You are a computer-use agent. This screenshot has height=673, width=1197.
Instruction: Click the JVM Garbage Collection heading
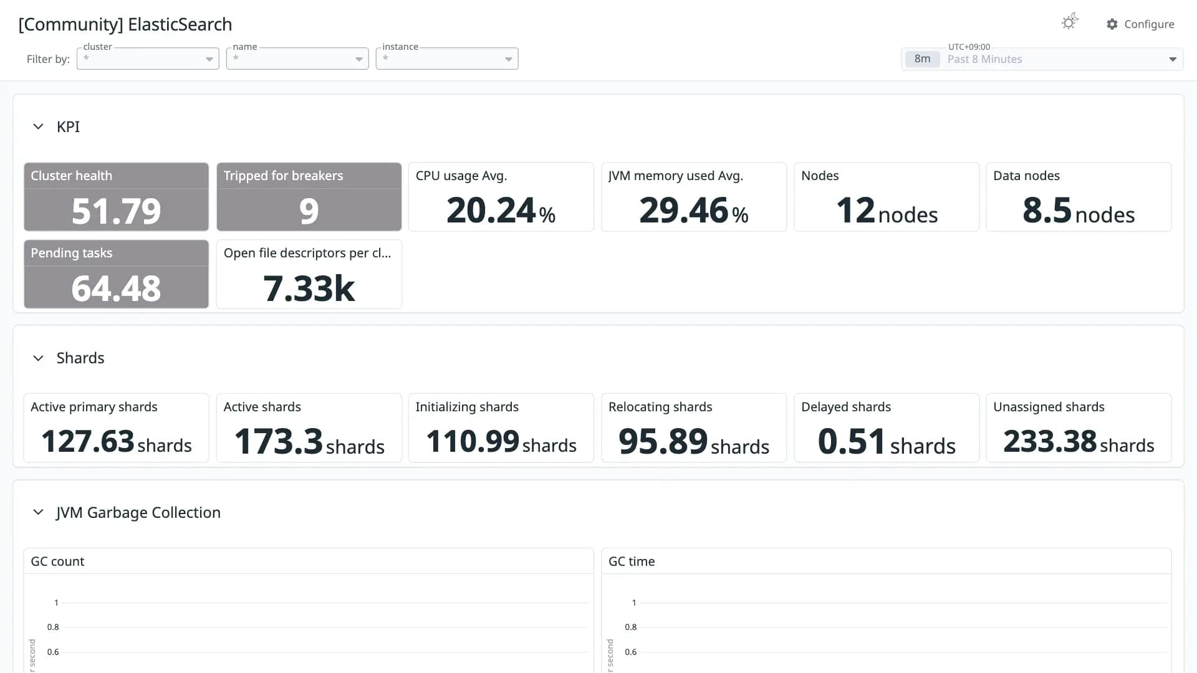click(138, 512)
